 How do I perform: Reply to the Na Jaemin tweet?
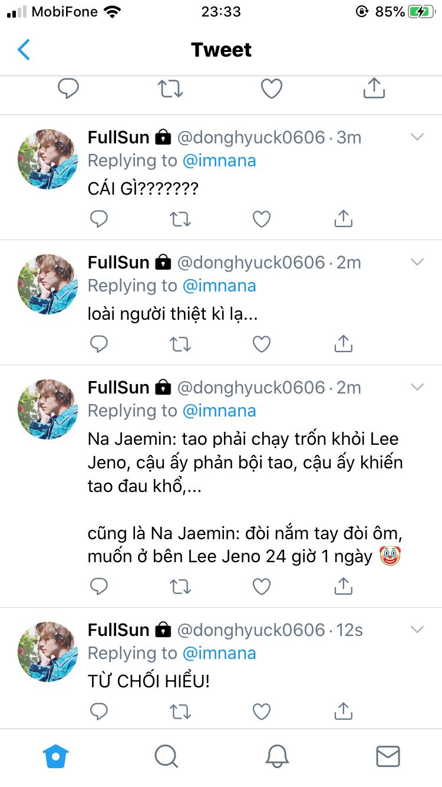click(99, 586)
